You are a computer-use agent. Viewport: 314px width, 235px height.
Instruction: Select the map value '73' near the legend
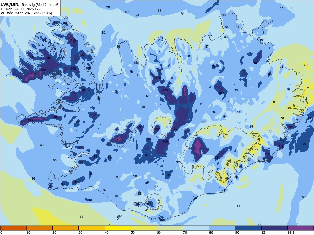(x=259, y=225)
